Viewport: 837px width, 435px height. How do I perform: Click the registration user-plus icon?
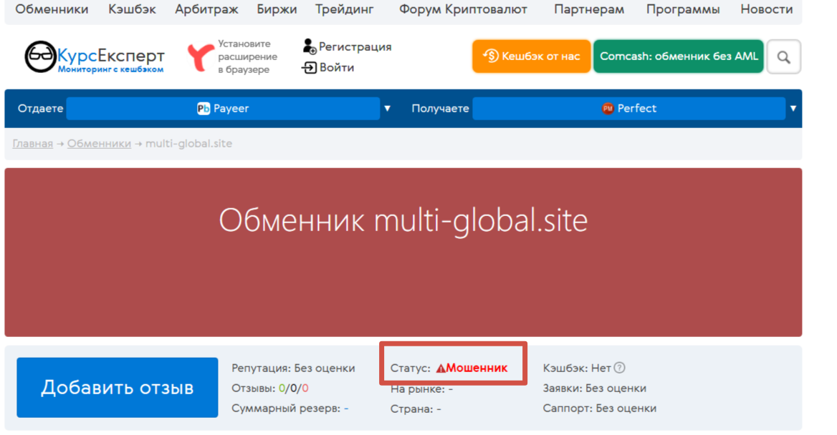tap(309, 47)
